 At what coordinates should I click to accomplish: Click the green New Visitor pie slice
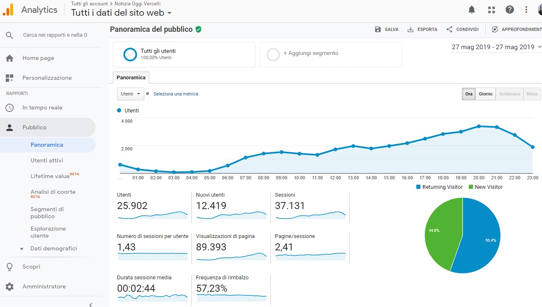[x=442, y=231]
